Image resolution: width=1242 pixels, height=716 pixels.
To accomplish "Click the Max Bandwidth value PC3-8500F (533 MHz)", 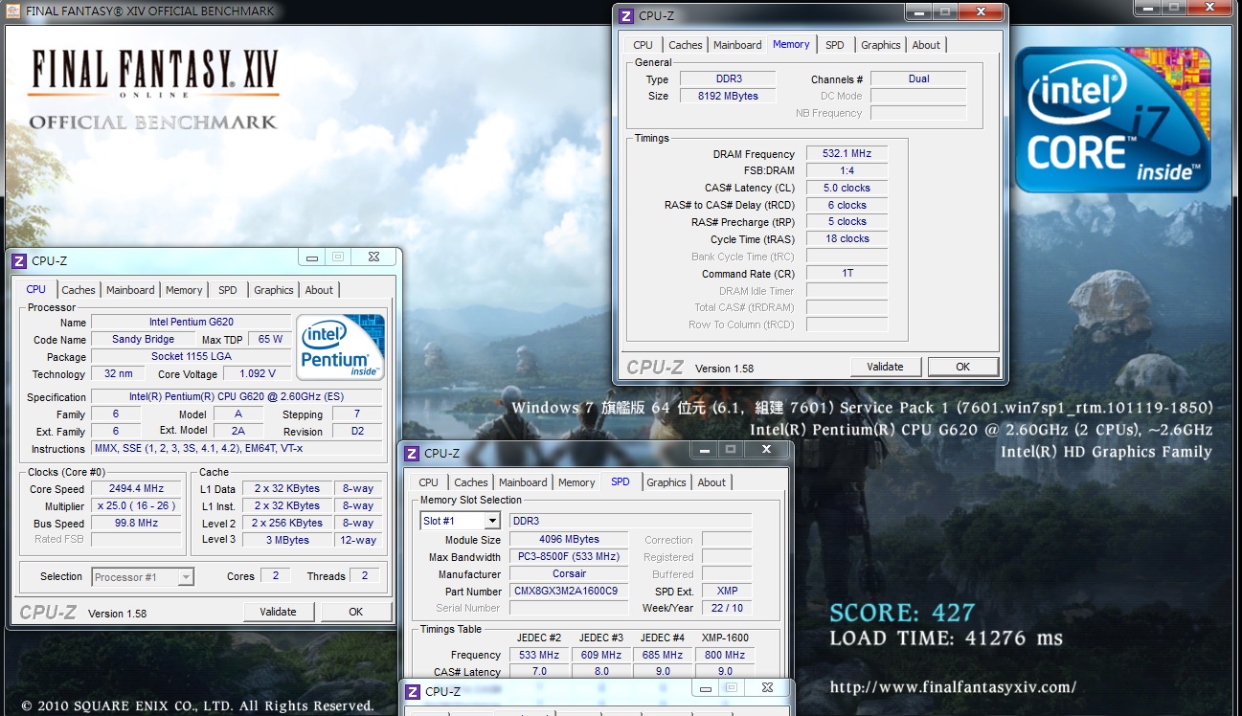I will [569, 557].
